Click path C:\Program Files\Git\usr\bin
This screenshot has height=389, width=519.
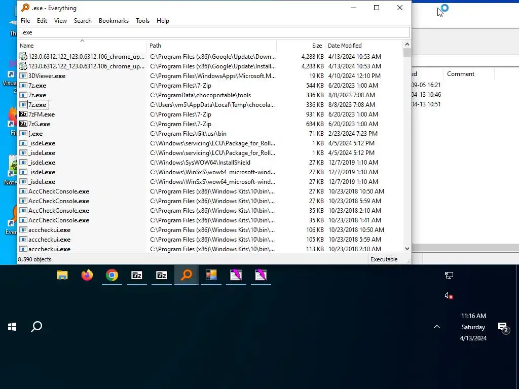click(189, 134)
